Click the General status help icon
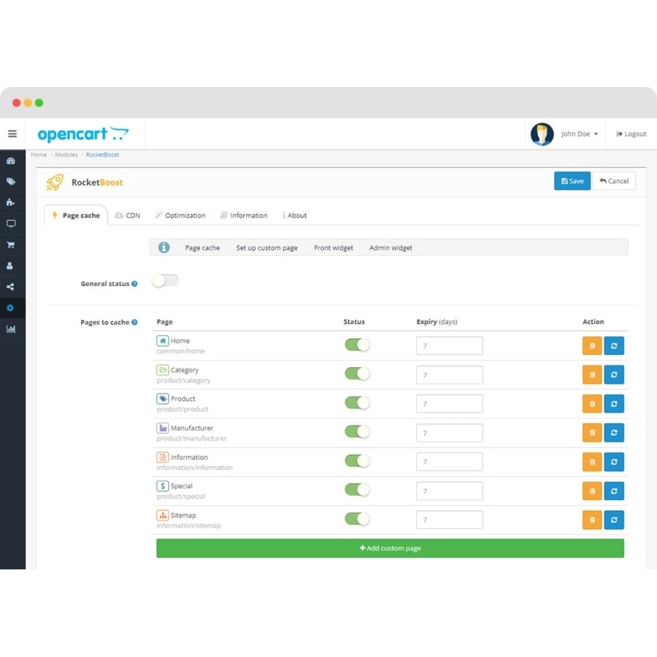The image size is (657, 657). pyautogui.click(x=134, y=284)
